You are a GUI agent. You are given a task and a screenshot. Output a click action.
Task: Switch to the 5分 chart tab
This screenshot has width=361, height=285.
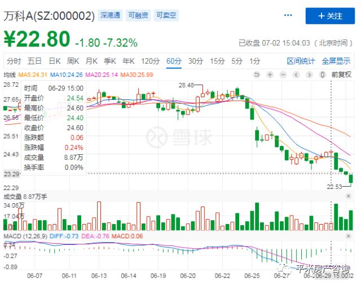coord(237,62)
